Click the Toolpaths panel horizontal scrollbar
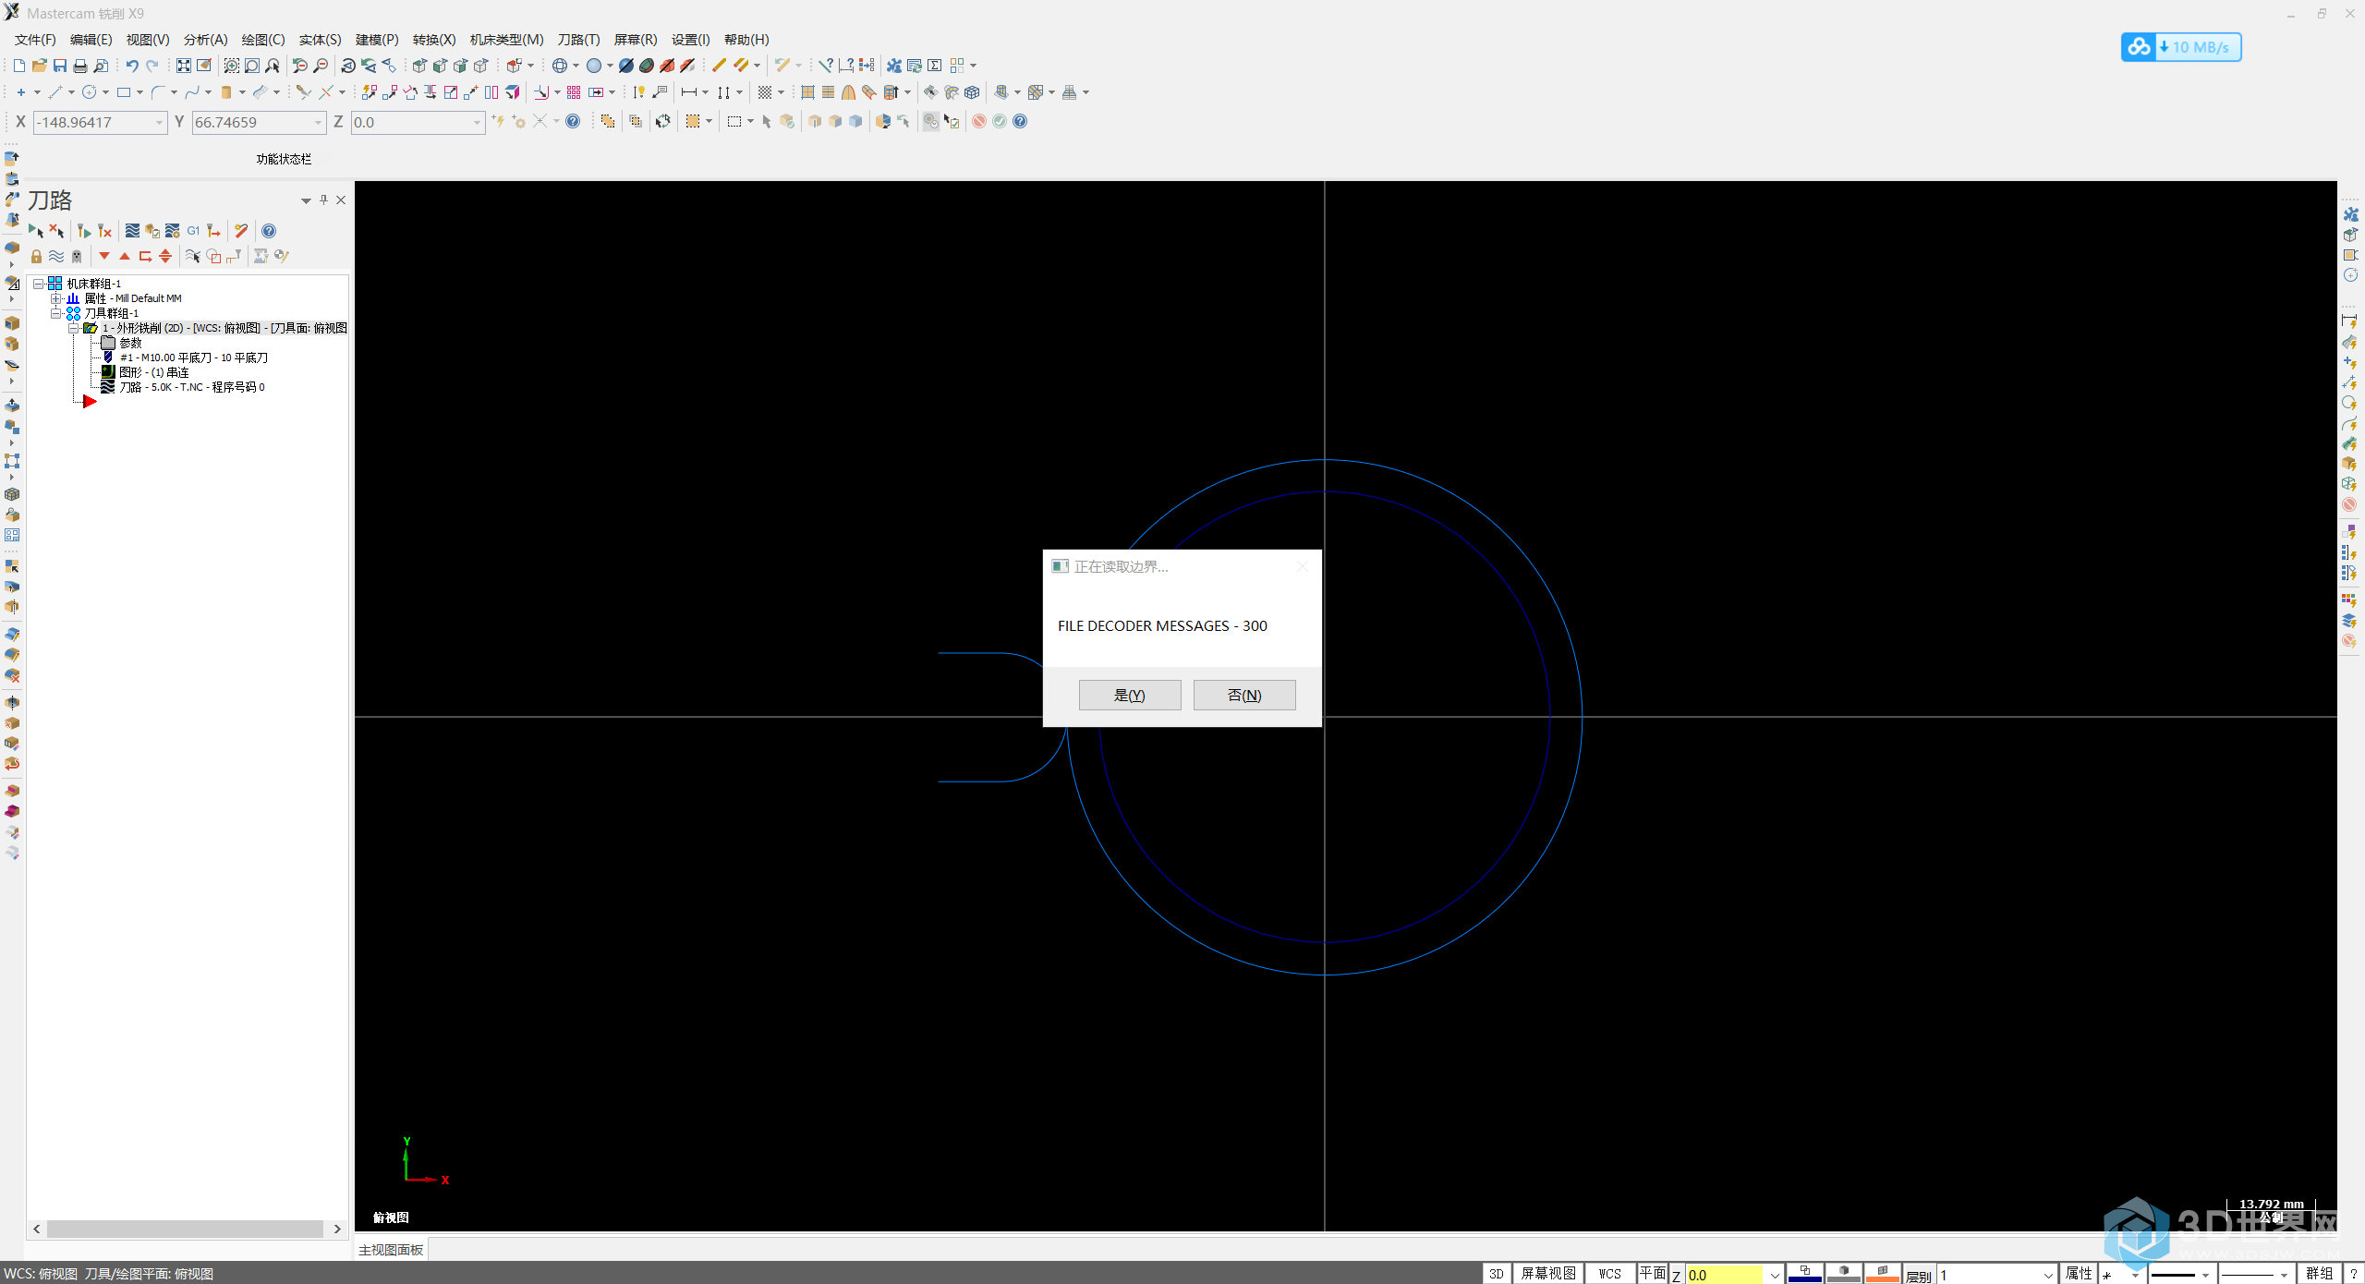The image size is (2365, 1284). coord(186,1229)
